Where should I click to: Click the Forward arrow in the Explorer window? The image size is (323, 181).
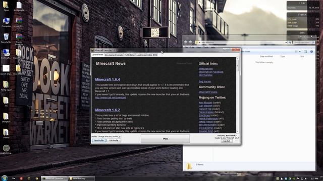coord(190,42)
